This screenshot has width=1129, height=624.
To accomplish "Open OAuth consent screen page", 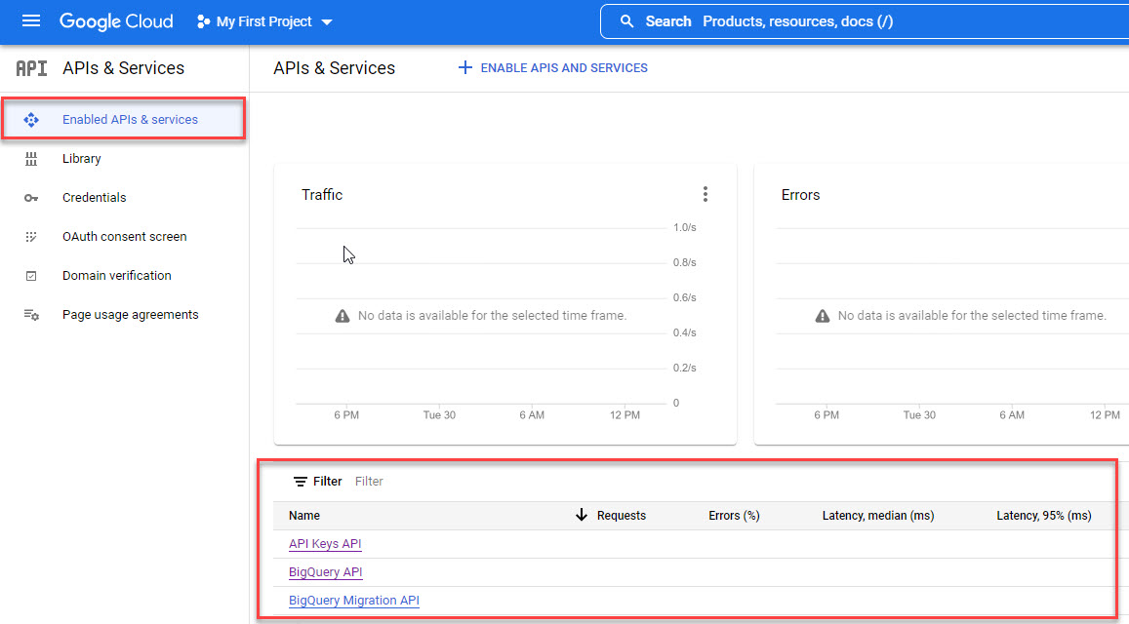I will (x=124, y=237).
